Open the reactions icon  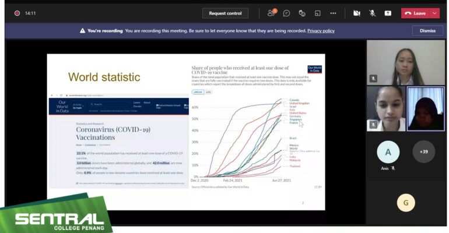coord(302,13)
